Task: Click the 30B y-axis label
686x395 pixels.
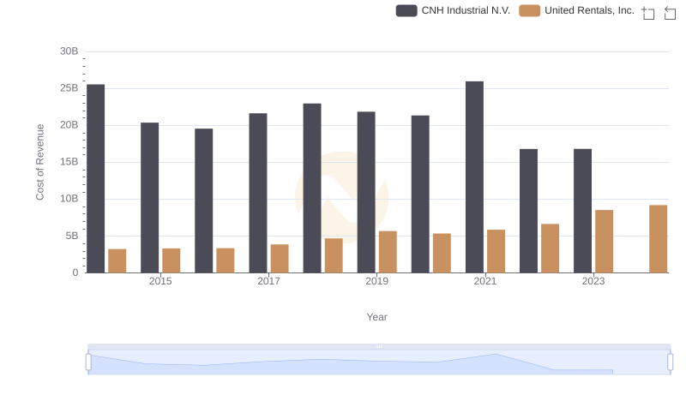Action: [x=69, y=51]
